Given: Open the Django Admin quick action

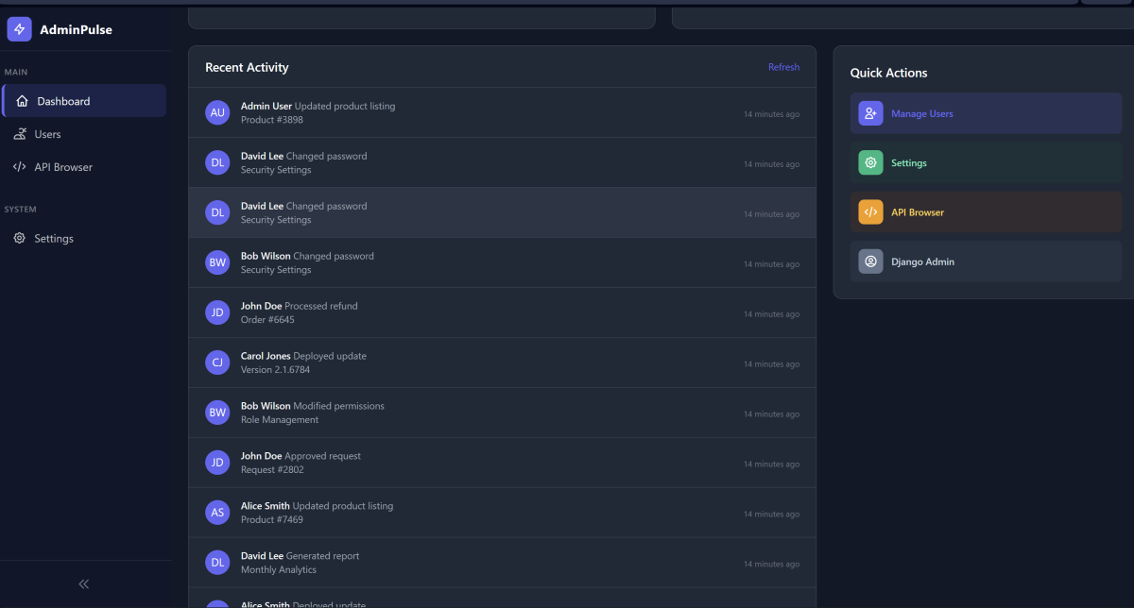Looking at the screenshot, I should [986, 262].
